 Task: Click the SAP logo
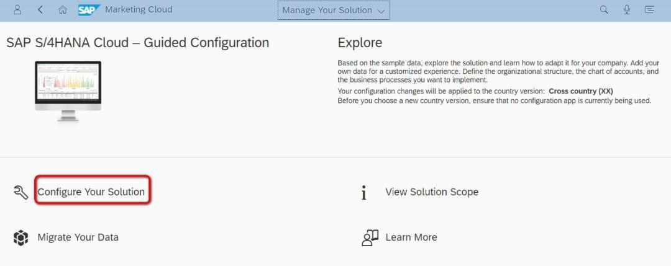(x=89, y=10)
